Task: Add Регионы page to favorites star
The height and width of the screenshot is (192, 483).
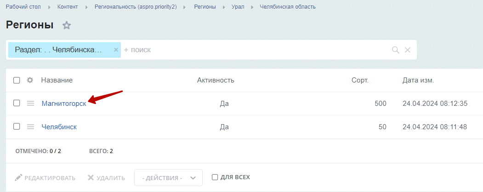Action: tap(67, 25)
